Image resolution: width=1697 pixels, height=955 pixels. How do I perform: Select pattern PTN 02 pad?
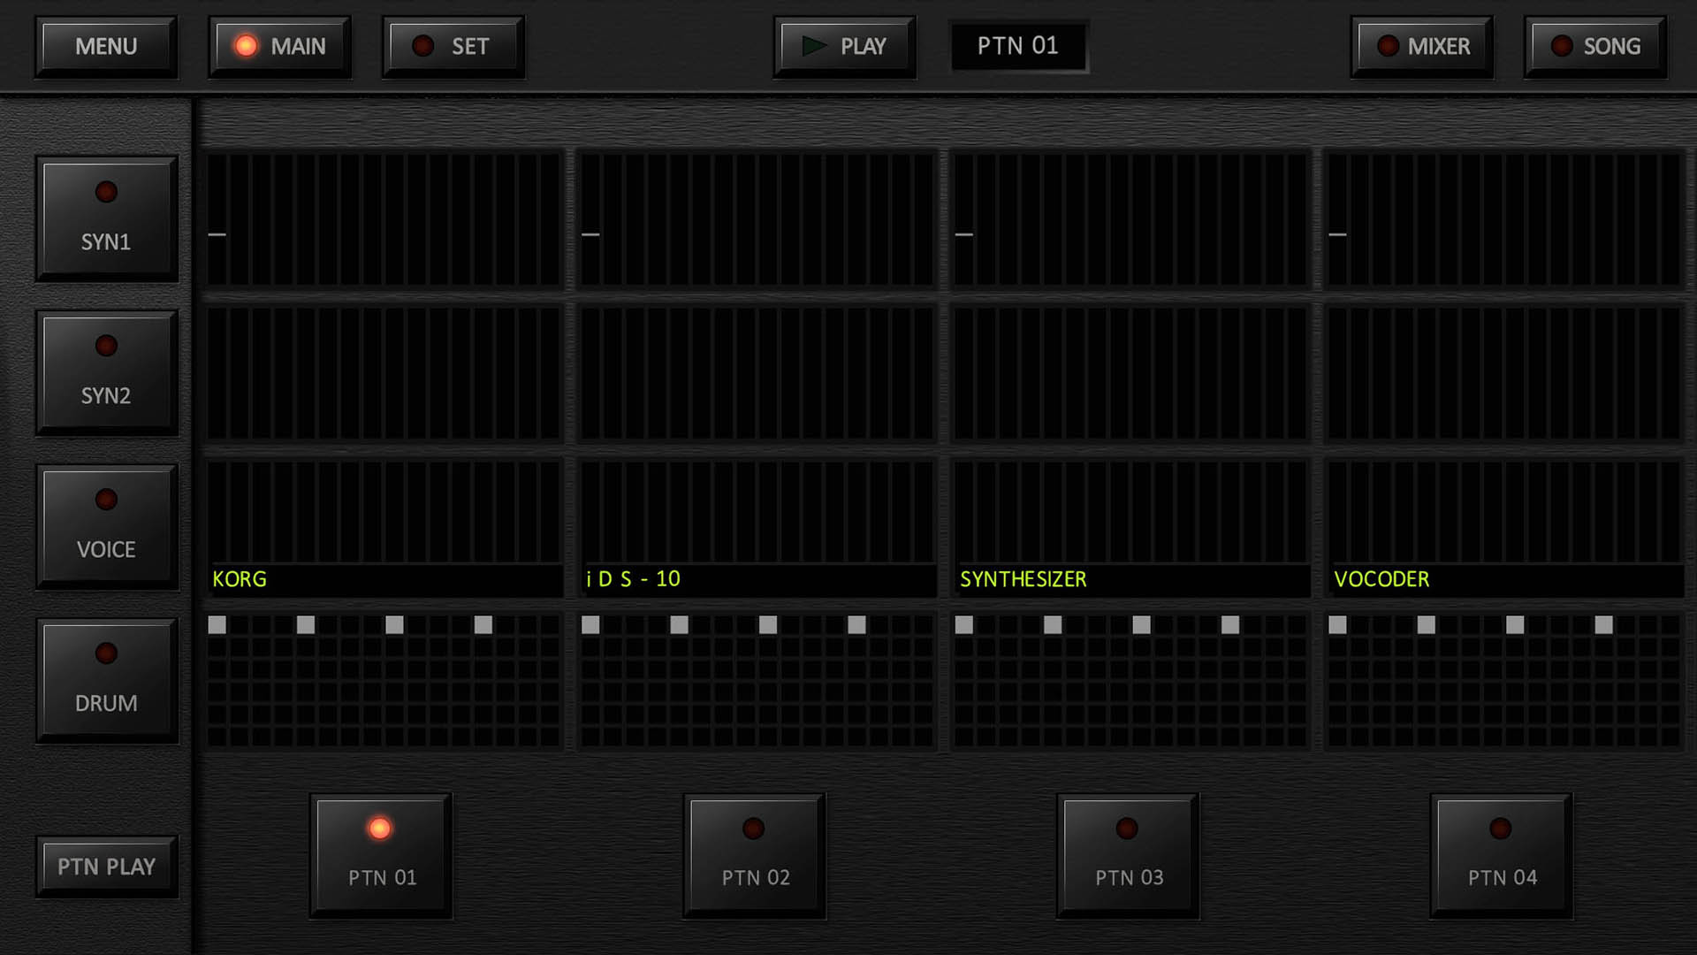[755, 855]
